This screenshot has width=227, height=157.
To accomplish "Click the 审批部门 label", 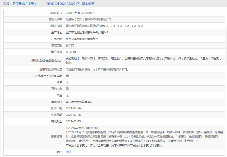I will coord(57,102).
